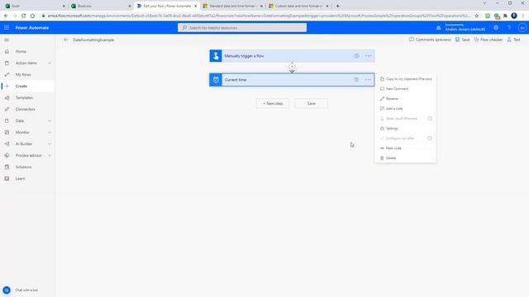This screenshot has height=297, width=529.
Task: Open Settings from the context menu
Action: click(406, 129)
